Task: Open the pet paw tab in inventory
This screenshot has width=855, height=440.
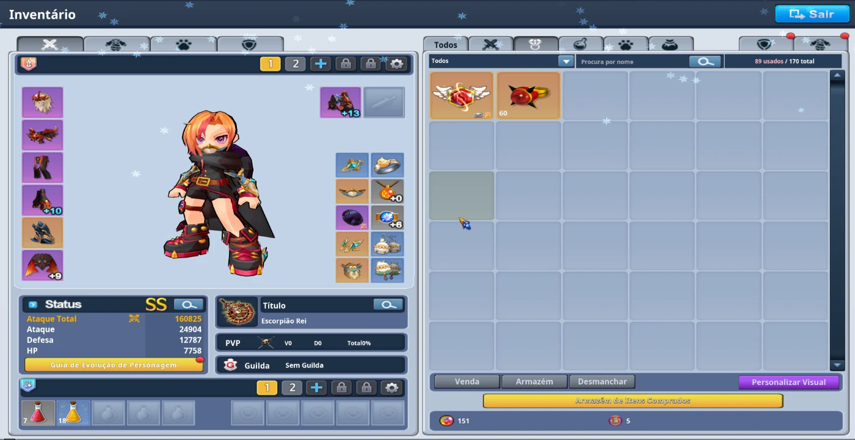Action: coord(625,45)
